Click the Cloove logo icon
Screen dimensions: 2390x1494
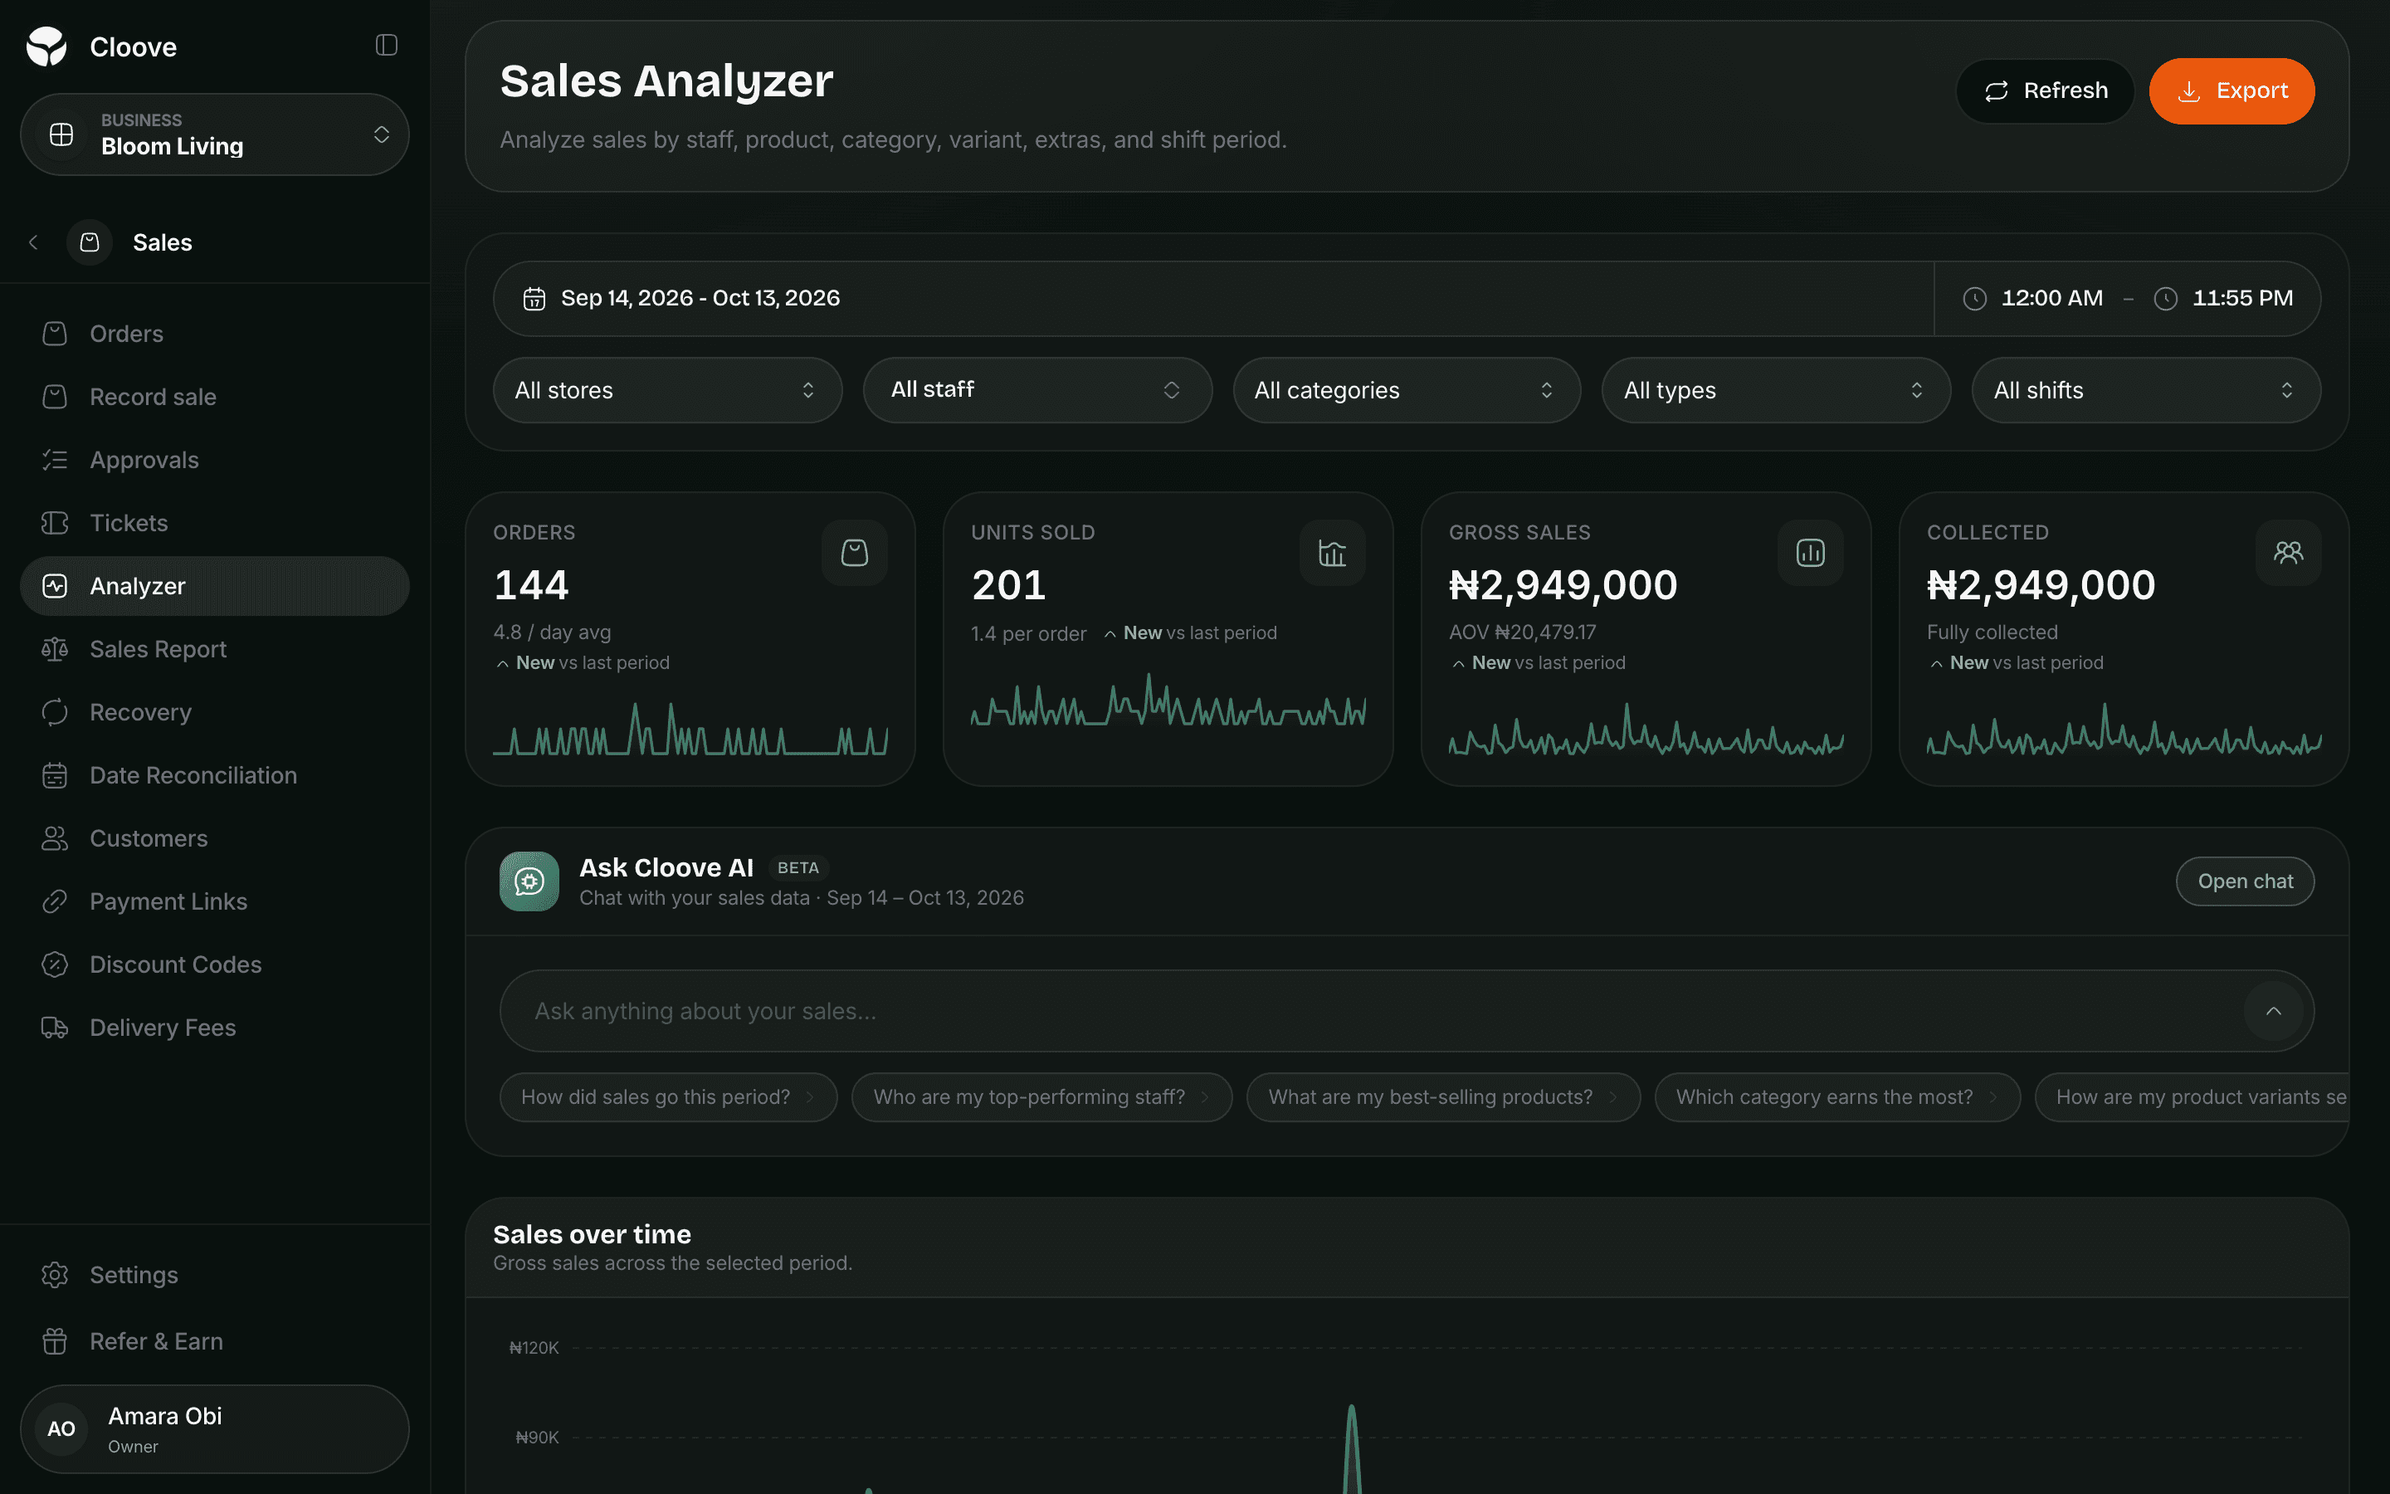coord(46,46)
